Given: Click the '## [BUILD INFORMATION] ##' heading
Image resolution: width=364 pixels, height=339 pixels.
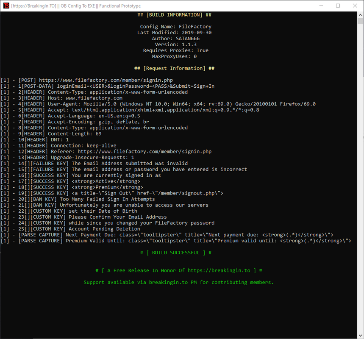Looking at the screenshot, I should 174,15.
